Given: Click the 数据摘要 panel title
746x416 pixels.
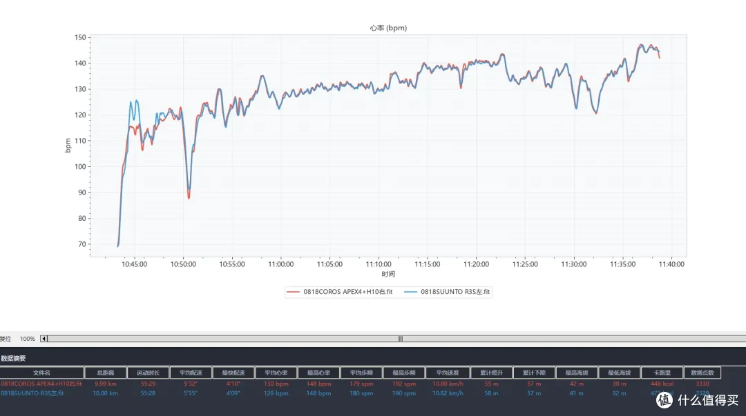Looking at the screenshot, I should tap(13, 359).
